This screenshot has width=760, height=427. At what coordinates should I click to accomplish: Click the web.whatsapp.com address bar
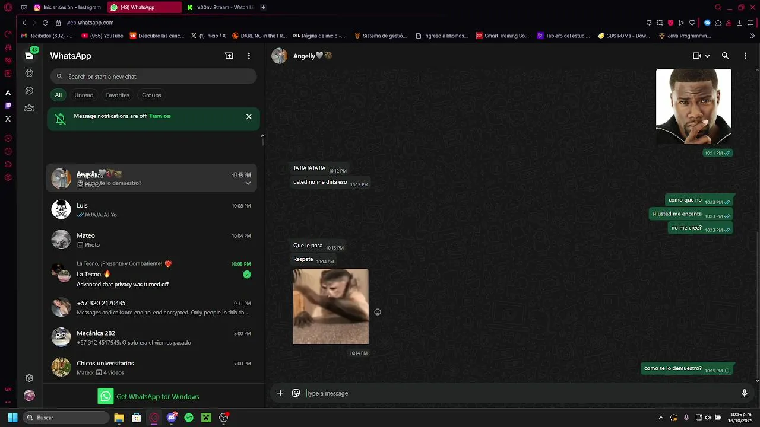pos(90,23)
